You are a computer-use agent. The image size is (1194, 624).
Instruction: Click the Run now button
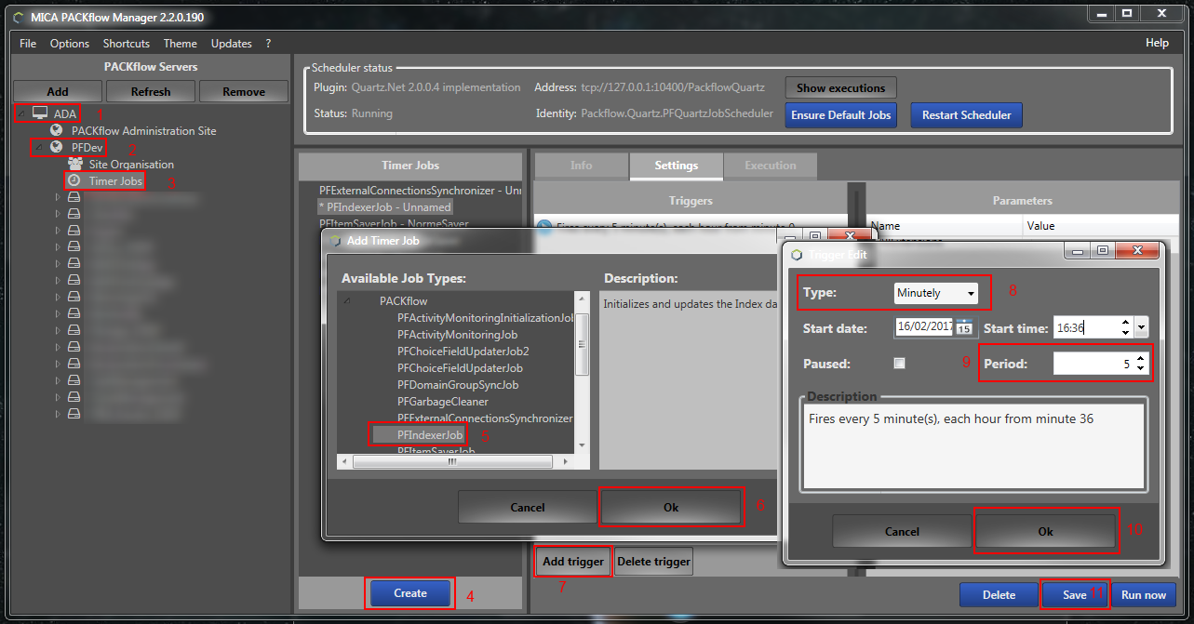(x=1144, y=594)
